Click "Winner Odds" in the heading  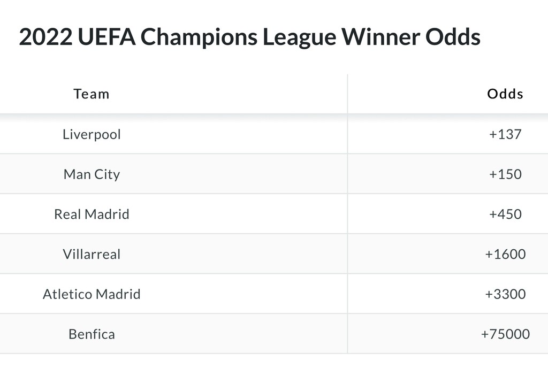411,37
